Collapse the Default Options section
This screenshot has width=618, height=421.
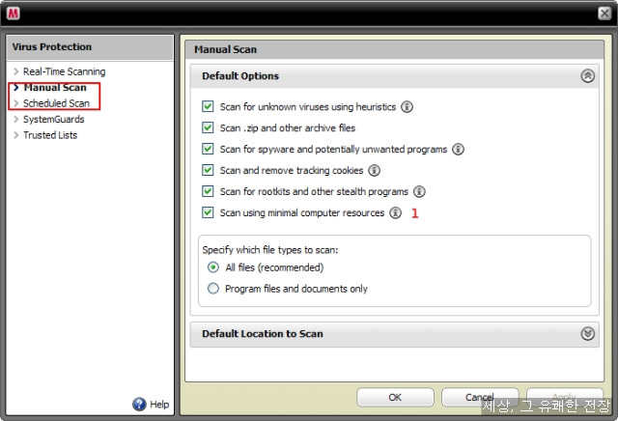click(x=588, y=75)
